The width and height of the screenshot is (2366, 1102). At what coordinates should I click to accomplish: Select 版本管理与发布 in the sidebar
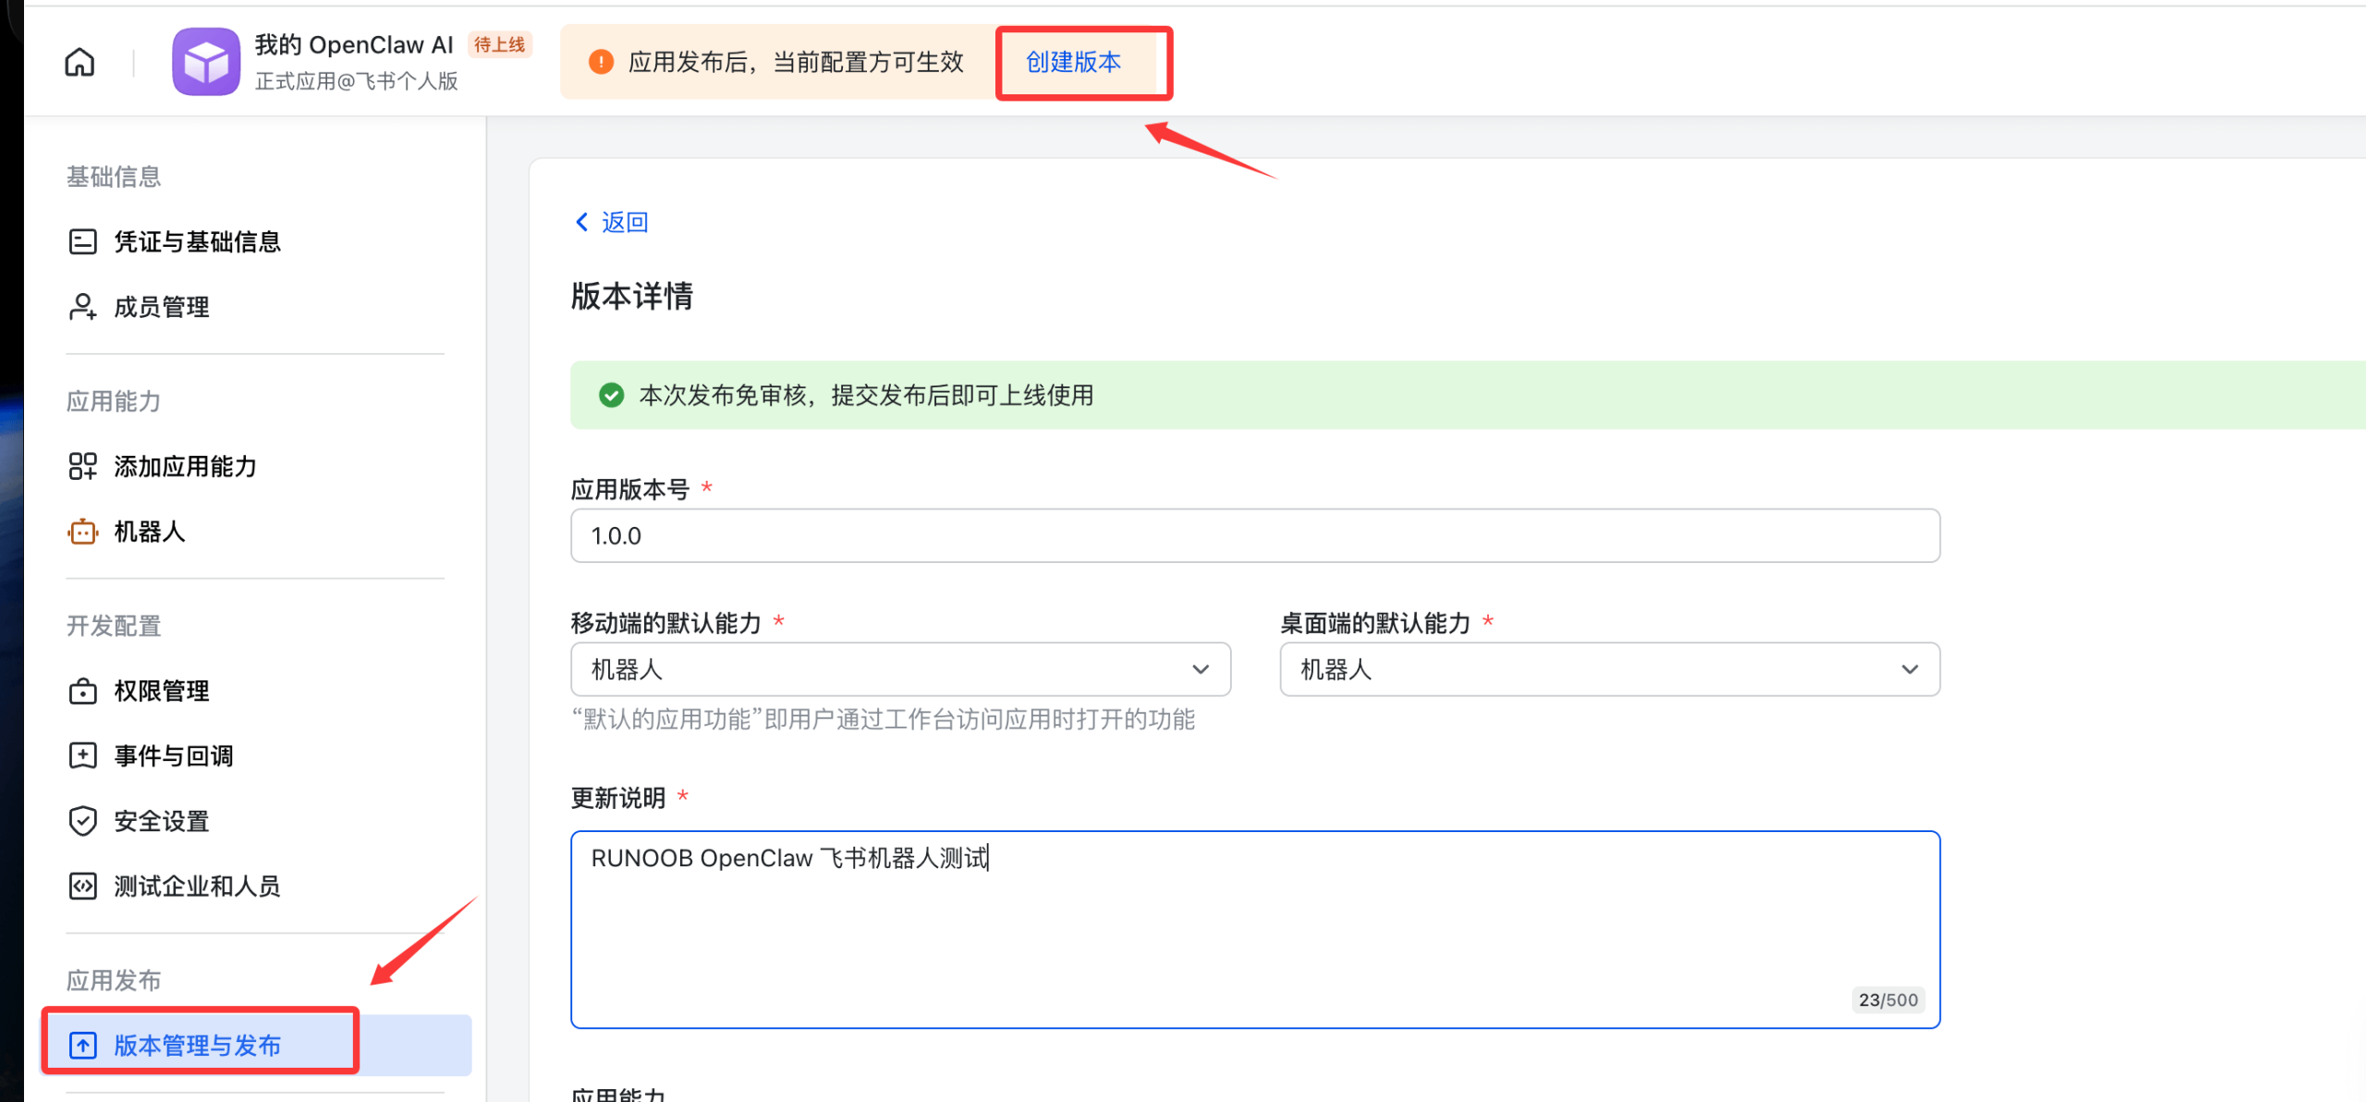[x=197, y=1046]
